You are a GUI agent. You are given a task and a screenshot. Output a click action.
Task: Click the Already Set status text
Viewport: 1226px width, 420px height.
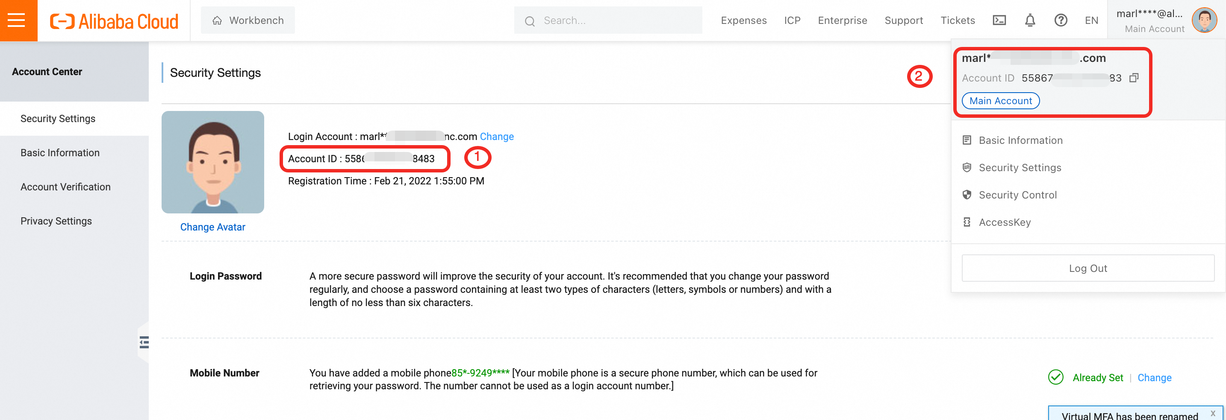tap(1097, 378)
